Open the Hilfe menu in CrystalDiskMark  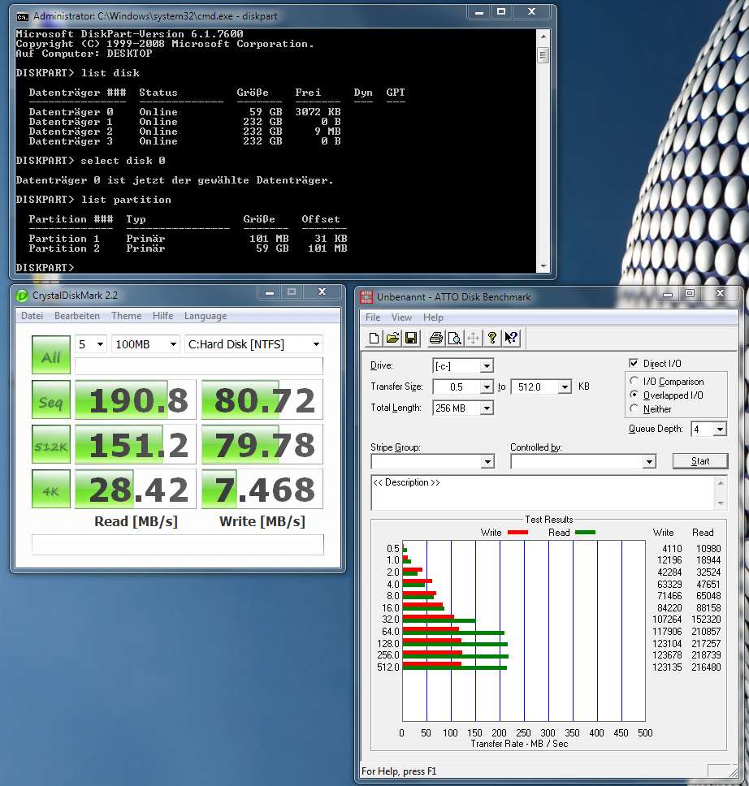pos(162,316)
